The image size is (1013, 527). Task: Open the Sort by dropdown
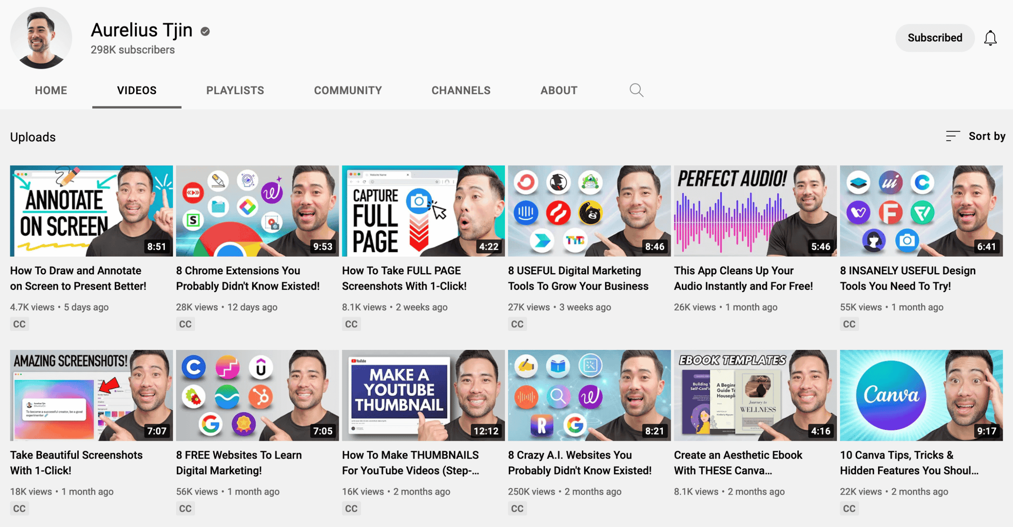coord(975,136)
